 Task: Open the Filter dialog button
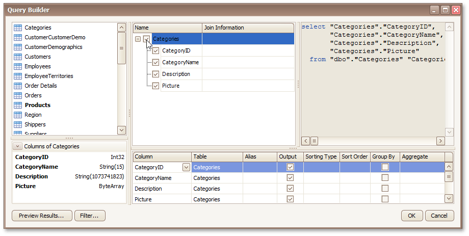pyautogui.click(x=90, y=216)
